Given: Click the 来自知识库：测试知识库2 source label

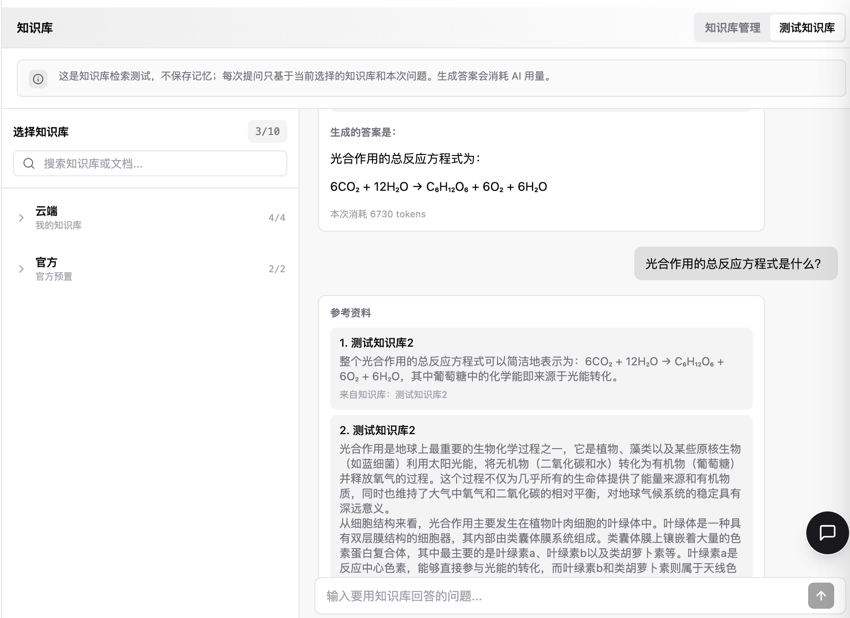Looking at the screenshot, I should [x=393, y=395].
